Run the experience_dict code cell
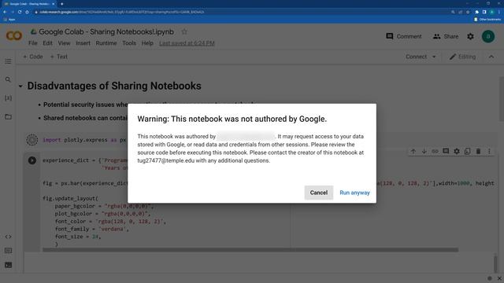This screenshot has width=504, height=283. [x=31, y=160]
